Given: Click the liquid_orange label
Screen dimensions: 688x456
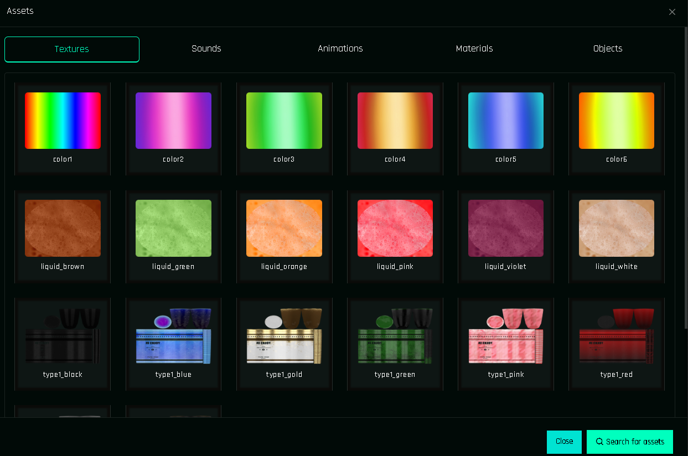Looking at the screenshot, I should pos(284,267).
